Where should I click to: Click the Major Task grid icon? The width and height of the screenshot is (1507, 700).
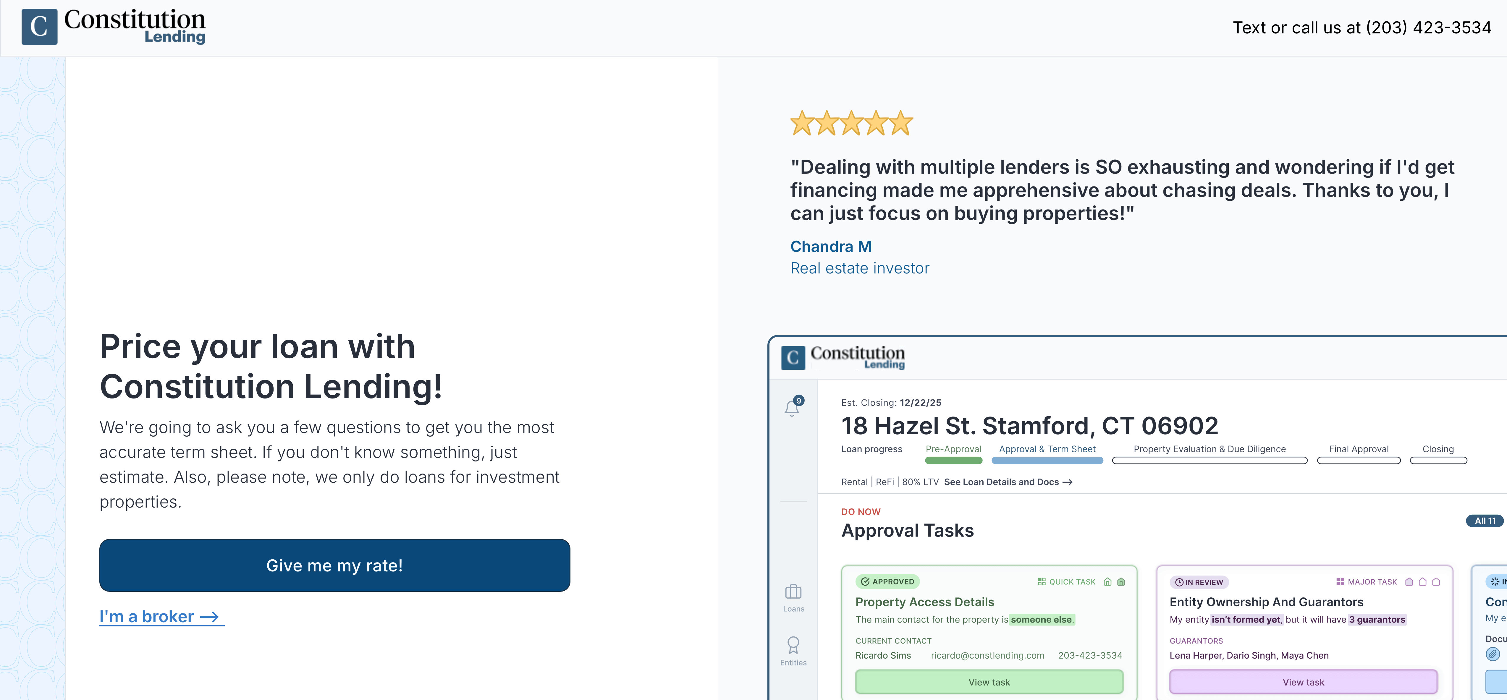(x=1340, y=582)
